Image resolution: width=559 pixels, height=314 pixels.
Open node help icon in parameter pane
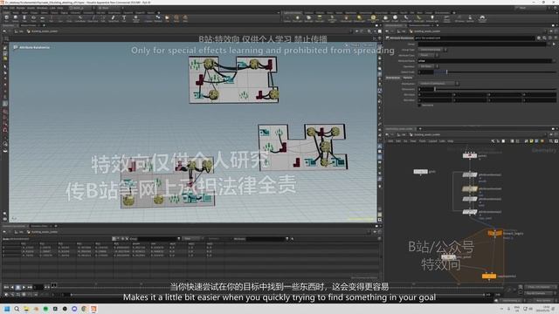point(556,38)
